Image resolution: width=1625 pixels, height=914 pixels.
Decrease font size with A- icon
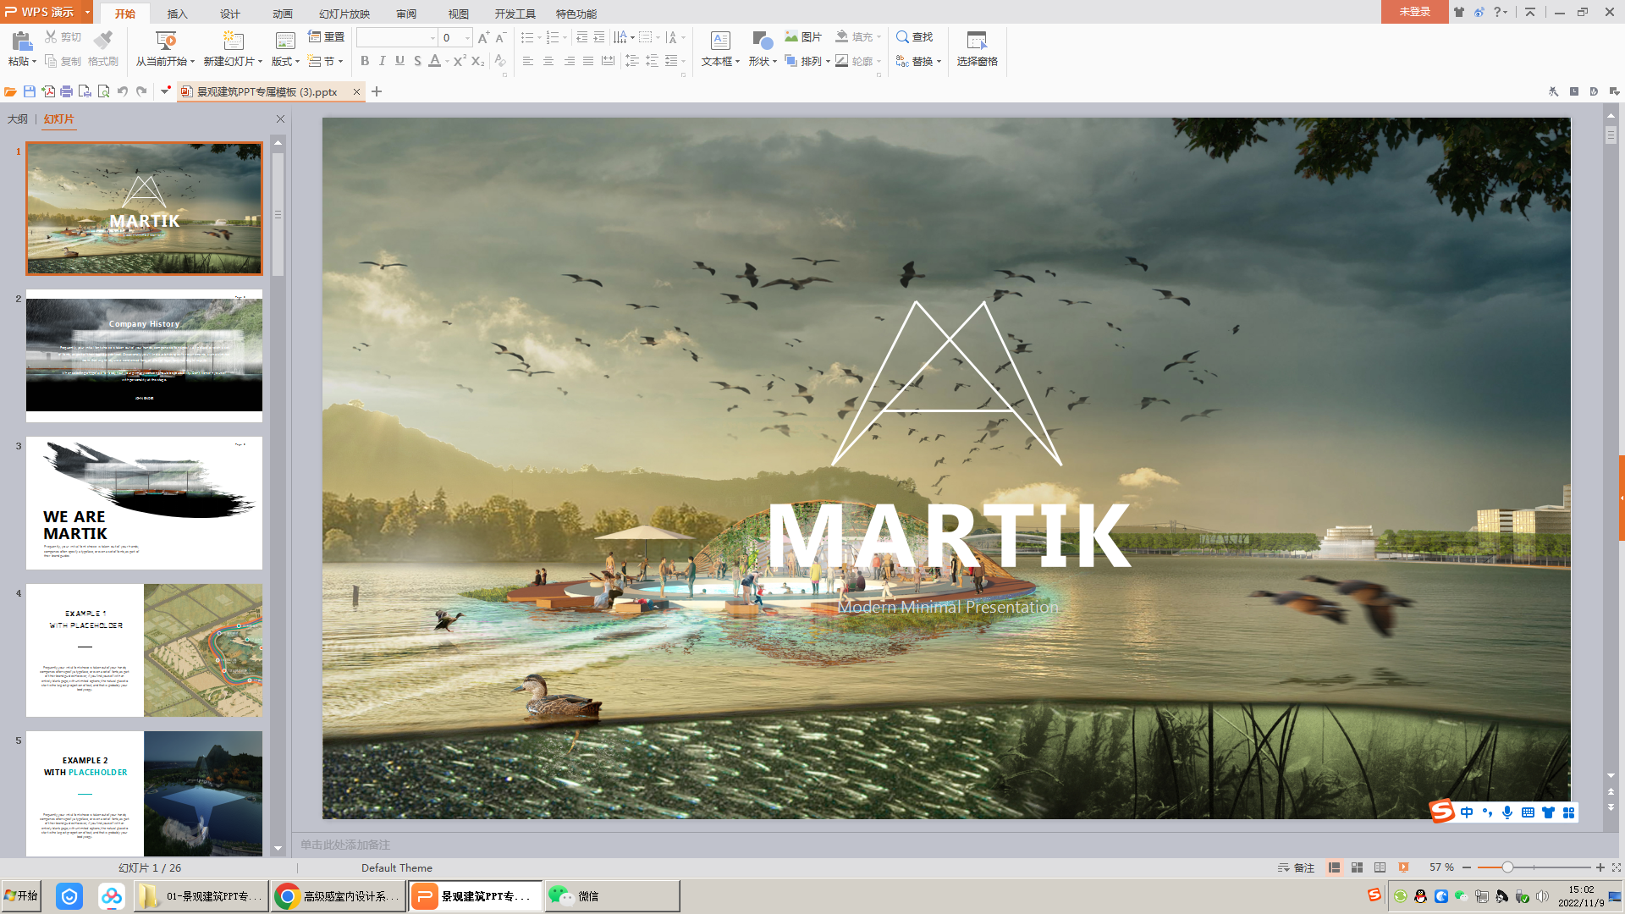500,37
